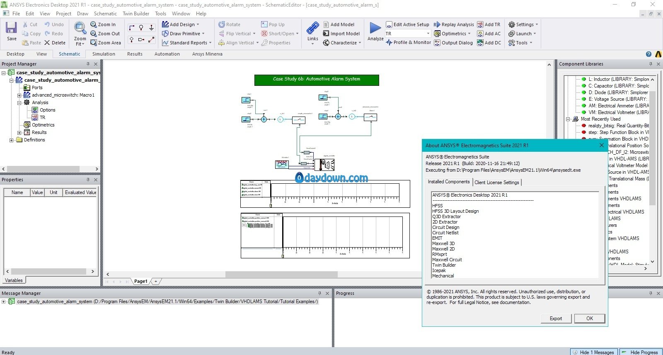Open the Twin Builder menu
The width and height of the screenshot is (663, 355).
[x=136, y=14]
